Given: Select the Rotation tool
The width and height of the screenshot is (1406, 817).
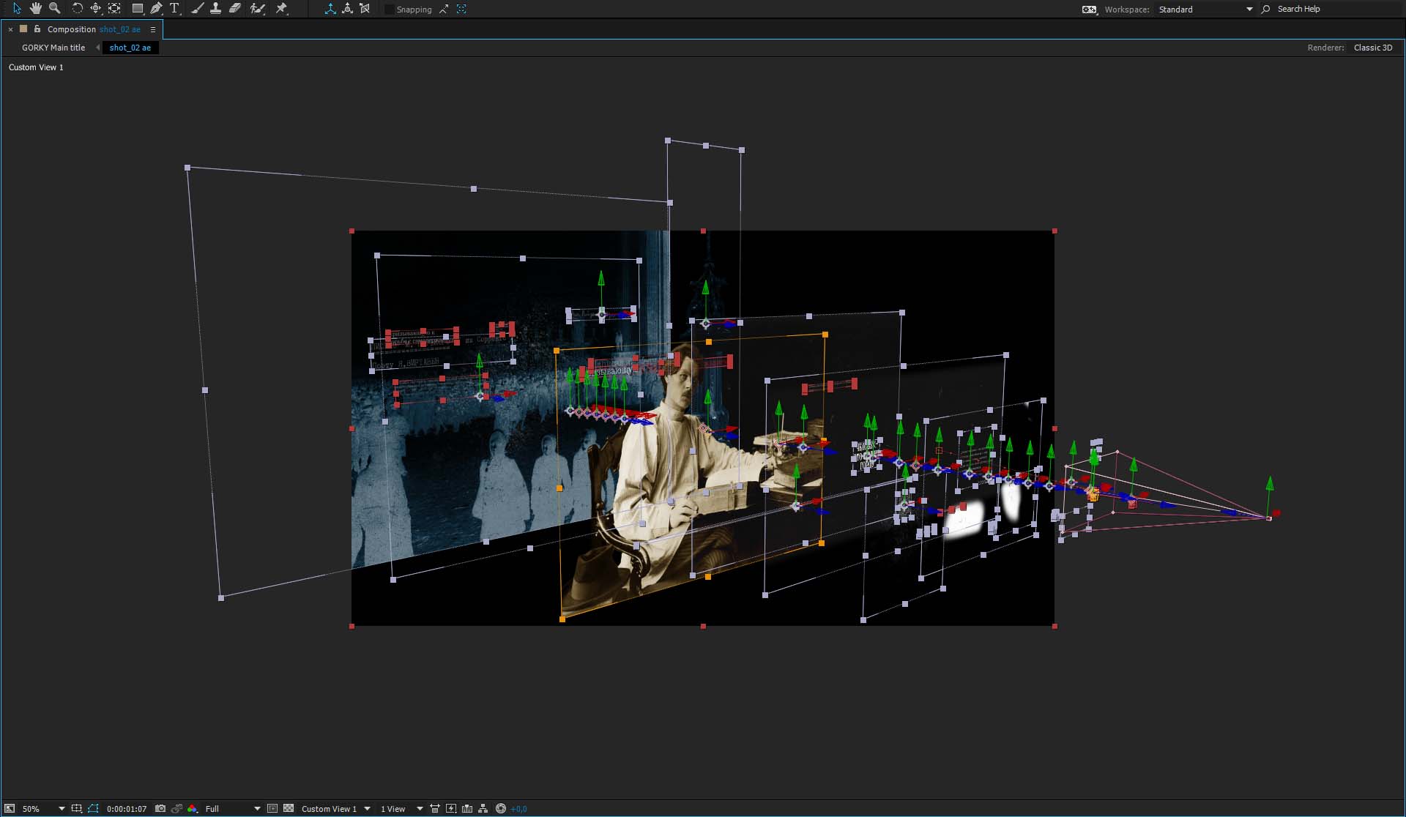Looking at the screenshot, I should pos(77,9).
